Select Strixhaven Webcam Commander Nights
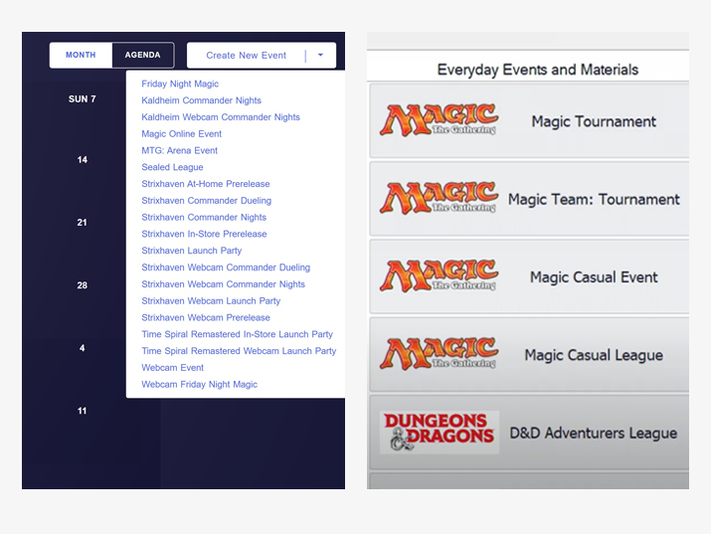This screenshot has height=534, width=711. pyautogui.click(x=223, y=284)
